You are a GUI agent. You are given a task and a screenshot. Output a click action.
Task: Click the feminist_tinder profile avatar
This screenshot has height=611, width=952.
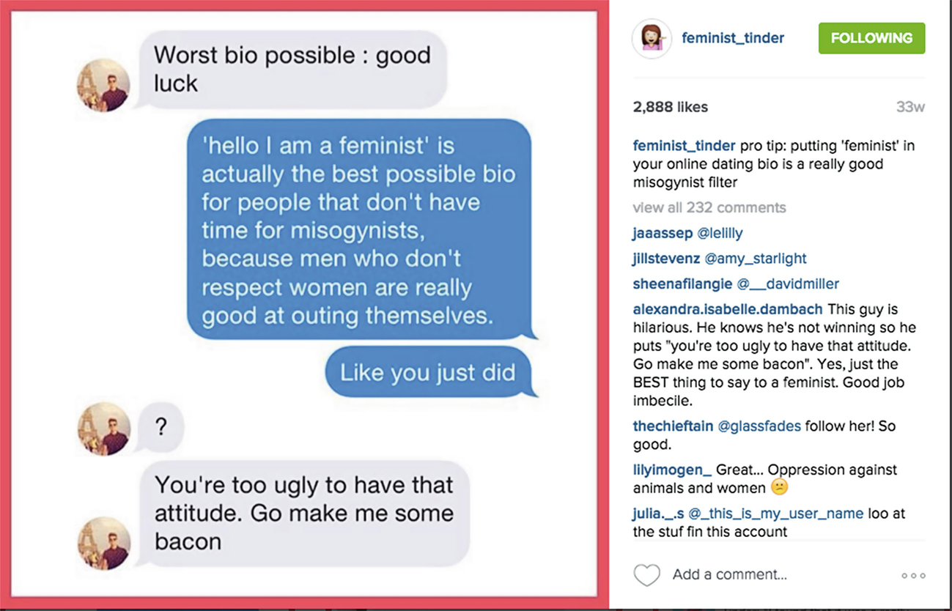(x=652, y=38)
